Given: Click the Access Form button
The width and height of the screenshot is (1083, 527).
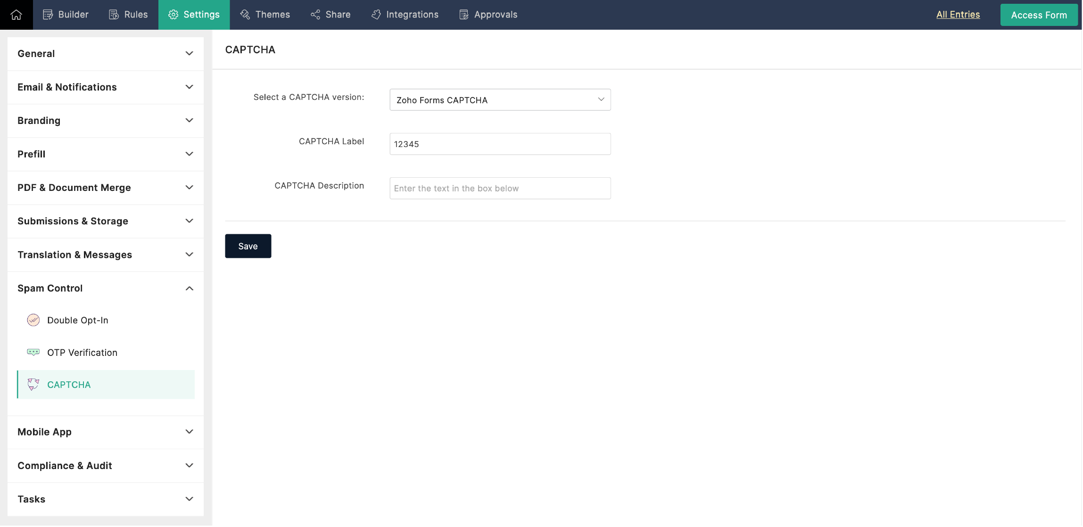Looking at the screenshot, I should (1039, 15).
